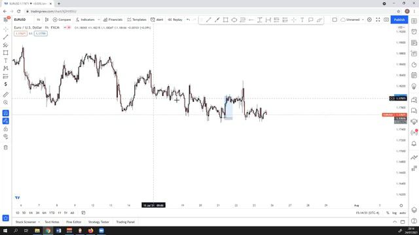
Task: Enter fullscreen mode
Action: coord(378,20)
